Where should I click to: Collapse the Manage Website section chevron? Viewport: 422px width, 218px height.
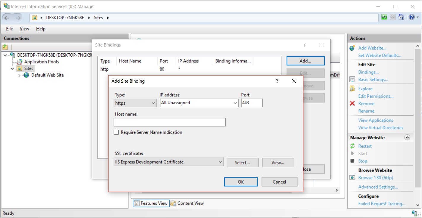click(x=407, y=137)
